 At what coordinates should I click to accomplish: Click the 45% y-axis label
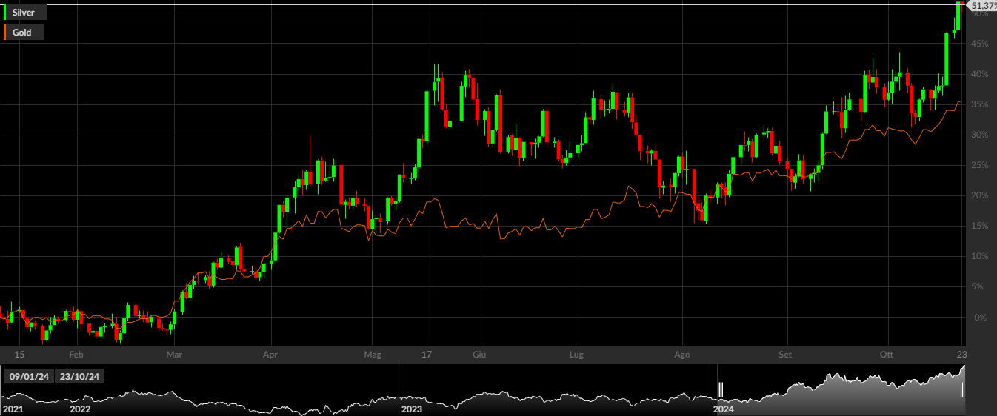(x=979, y=44)
